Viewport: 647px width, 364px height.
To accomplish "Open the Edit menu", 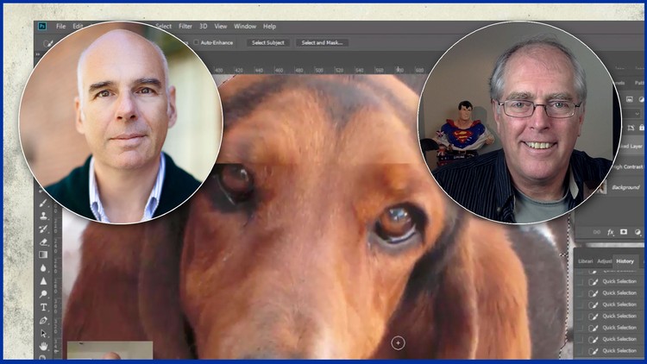I will click(x=78, y=26).
